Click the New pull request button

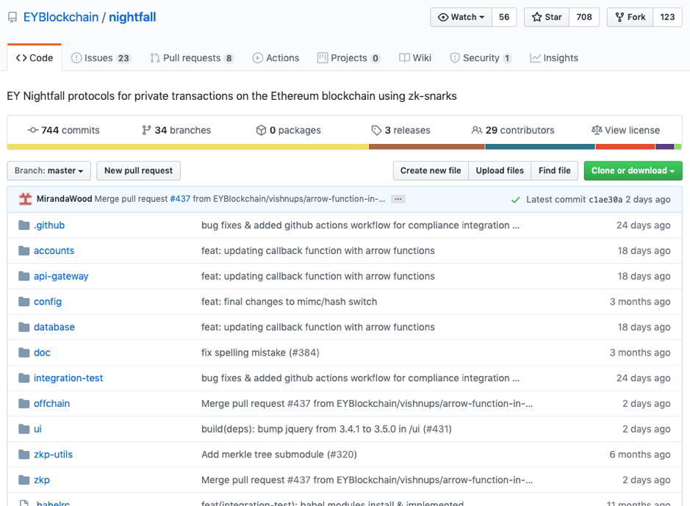139,170
